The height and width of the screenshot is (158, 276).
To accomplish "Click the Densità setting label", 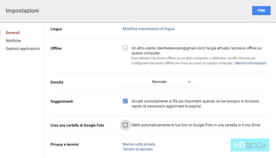I will coord(57,82).
